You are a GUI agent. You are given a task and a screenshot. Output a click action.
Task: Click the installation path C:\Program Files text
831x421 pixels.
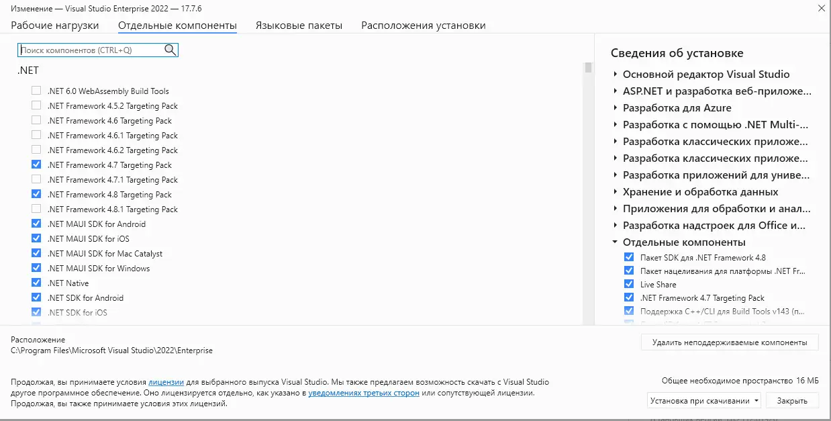point(111,350)
